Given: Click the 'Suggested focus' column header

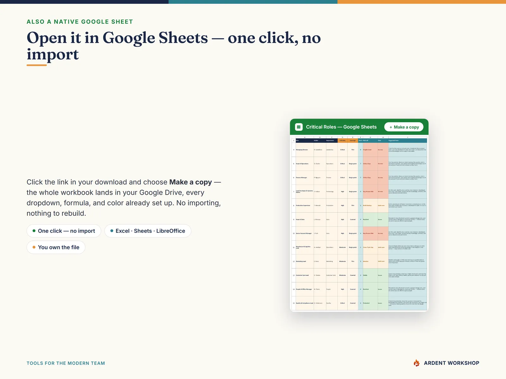Looking at the screenshot, I should click(407, 141).
